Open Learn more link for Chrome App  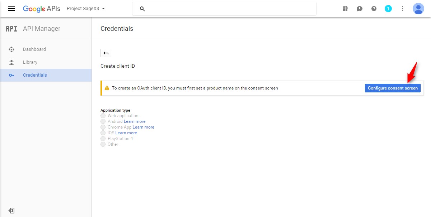click(143, 127)
